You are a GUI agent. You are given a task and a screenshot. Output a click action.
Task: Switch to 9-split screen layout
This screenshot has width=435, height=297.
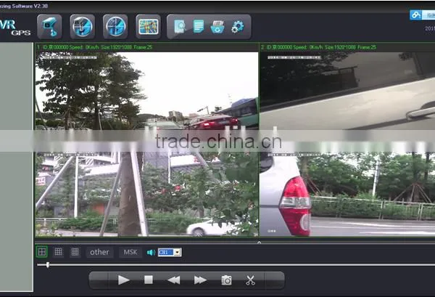tap(58, 252)
